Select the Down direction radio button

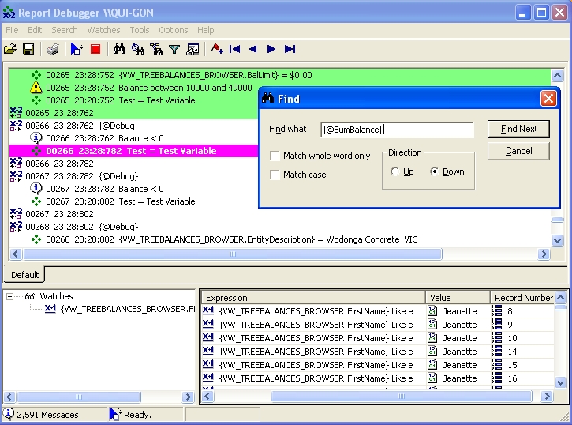[x=434, y=171]
